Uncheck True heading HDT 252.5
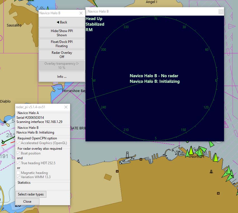This screenshot has width=238, height=213. pos(19,163)
